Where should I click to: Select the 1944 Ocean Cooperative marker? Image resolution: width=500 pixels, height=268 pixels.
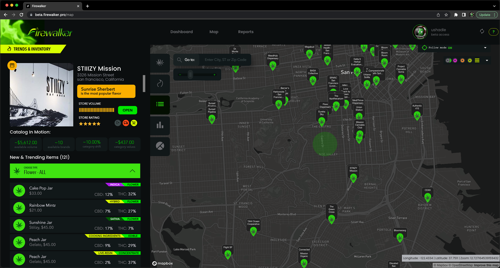(253, 231)
